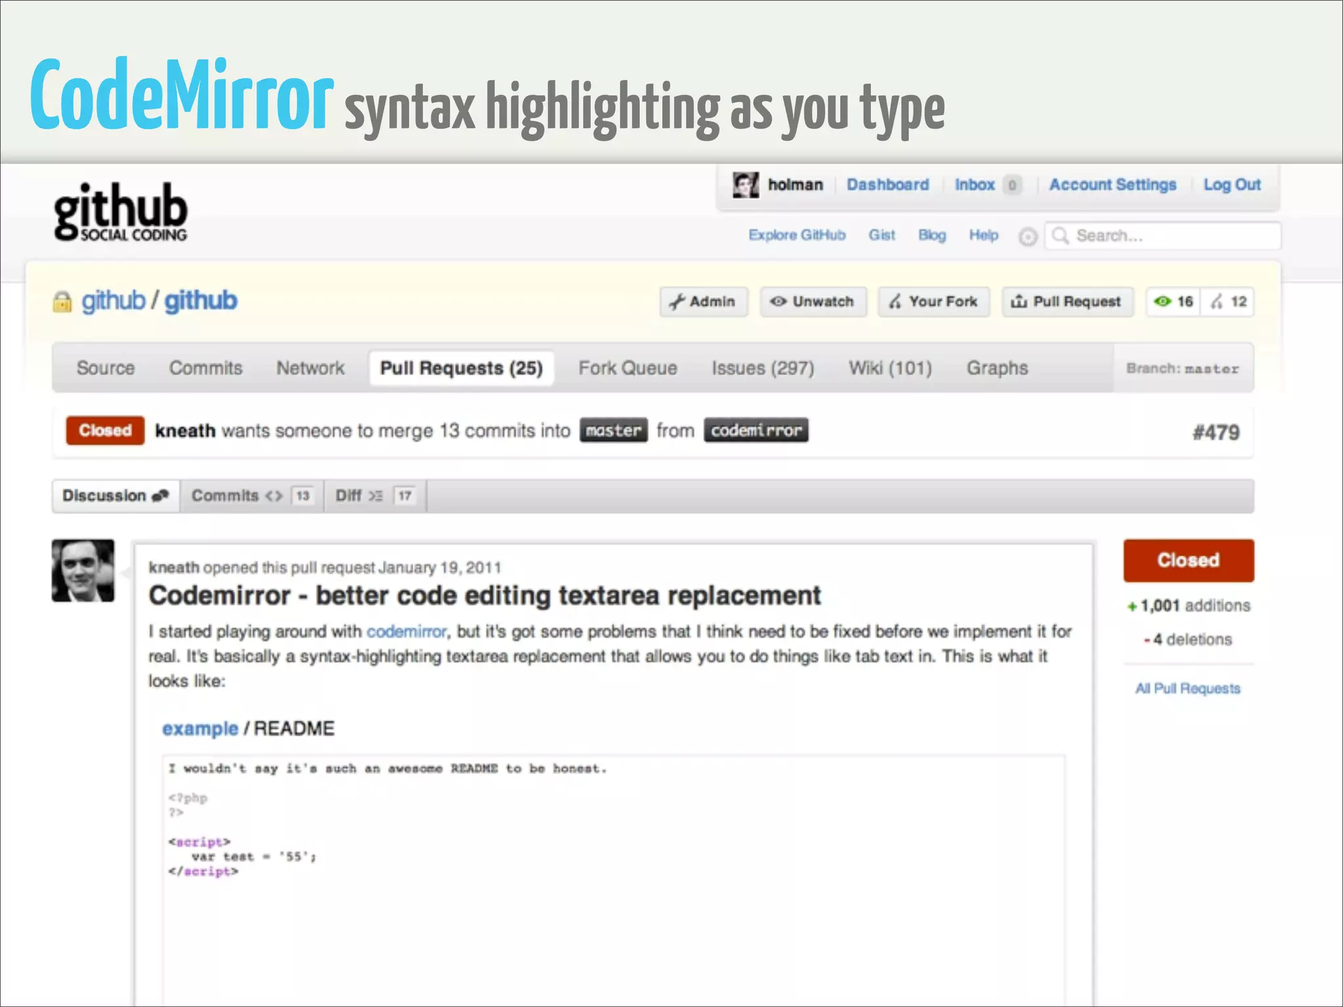Go to the Dashboard

[887, 186]
